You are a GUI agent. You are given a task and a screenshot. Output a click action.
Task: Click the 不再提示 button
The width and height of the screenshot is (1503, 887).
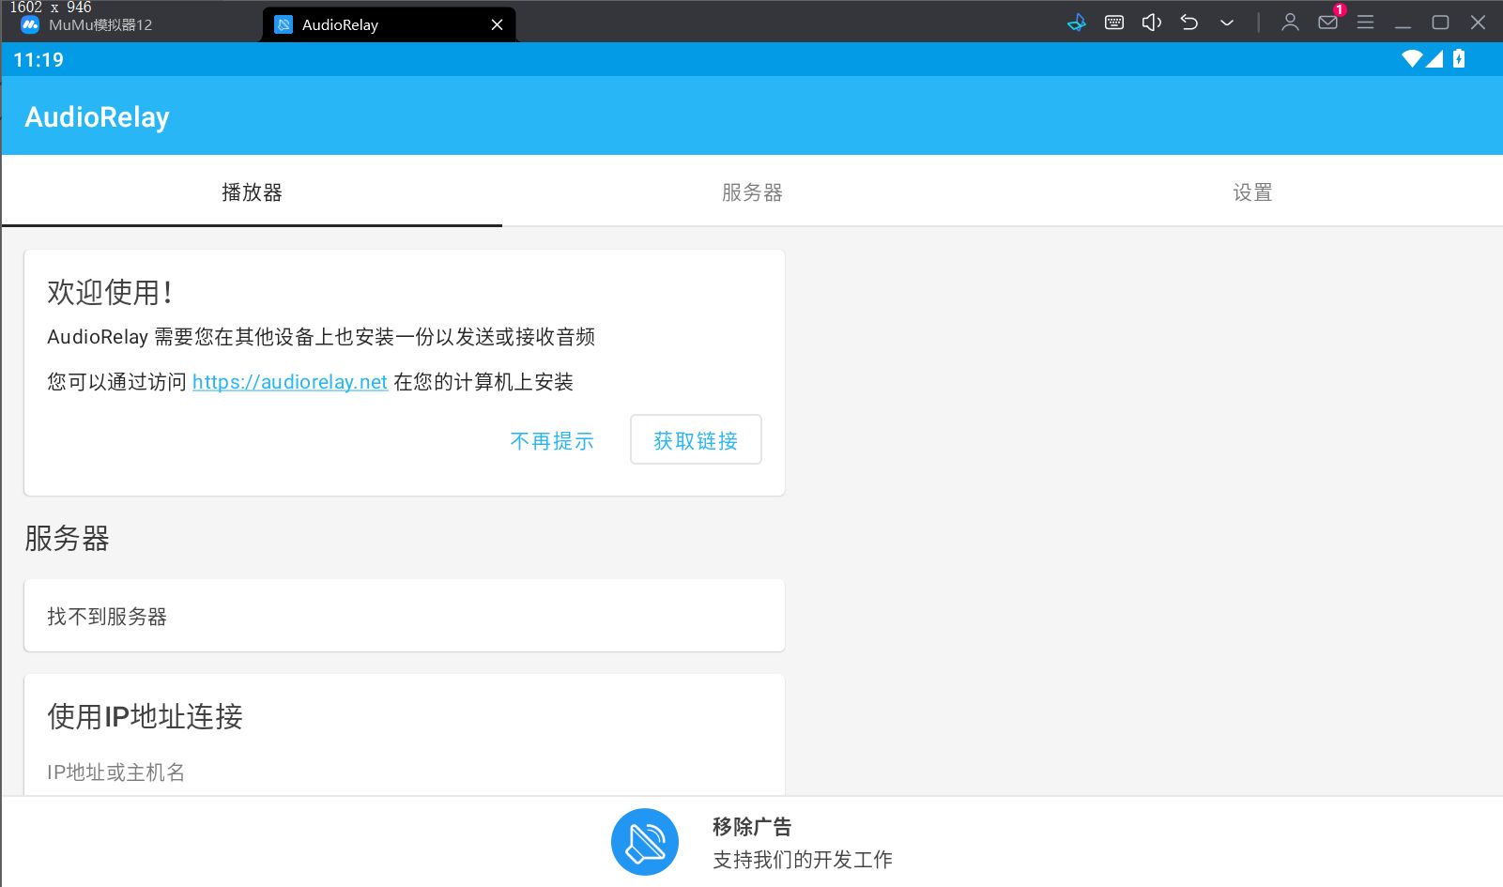552,440
